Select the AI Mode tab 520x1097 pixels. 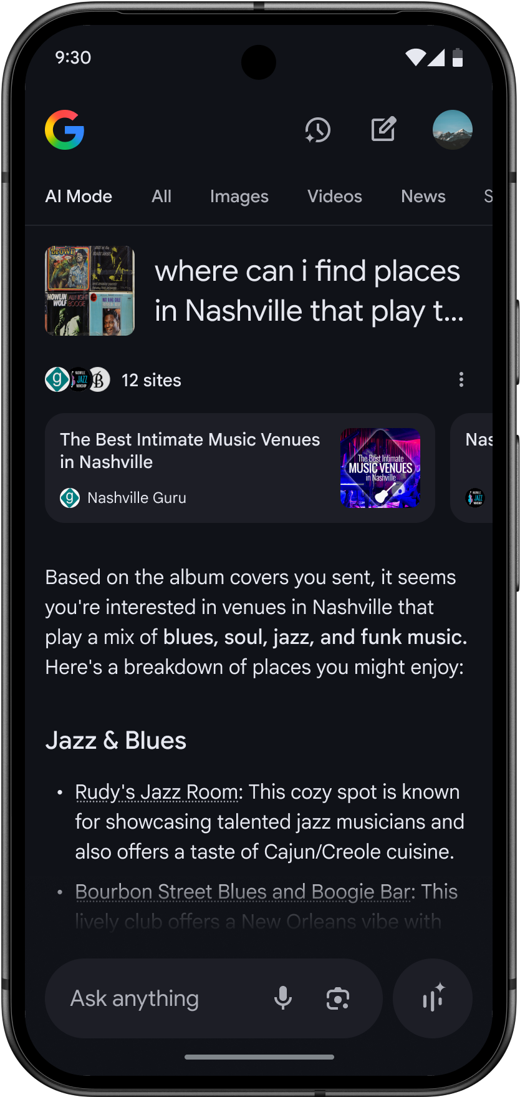pos(79,197)
